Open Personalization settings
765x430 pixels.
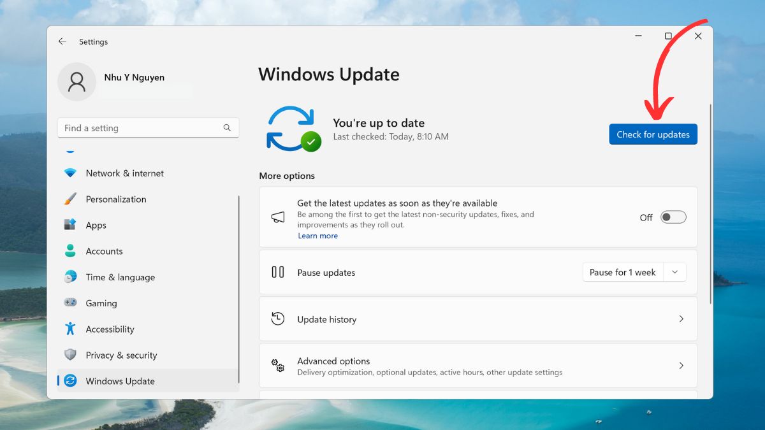(147, 199)
